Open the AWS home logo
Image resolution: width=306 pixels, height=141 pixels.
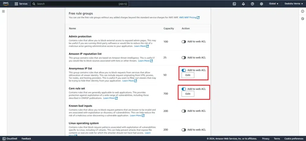click(x=6, y=4)
